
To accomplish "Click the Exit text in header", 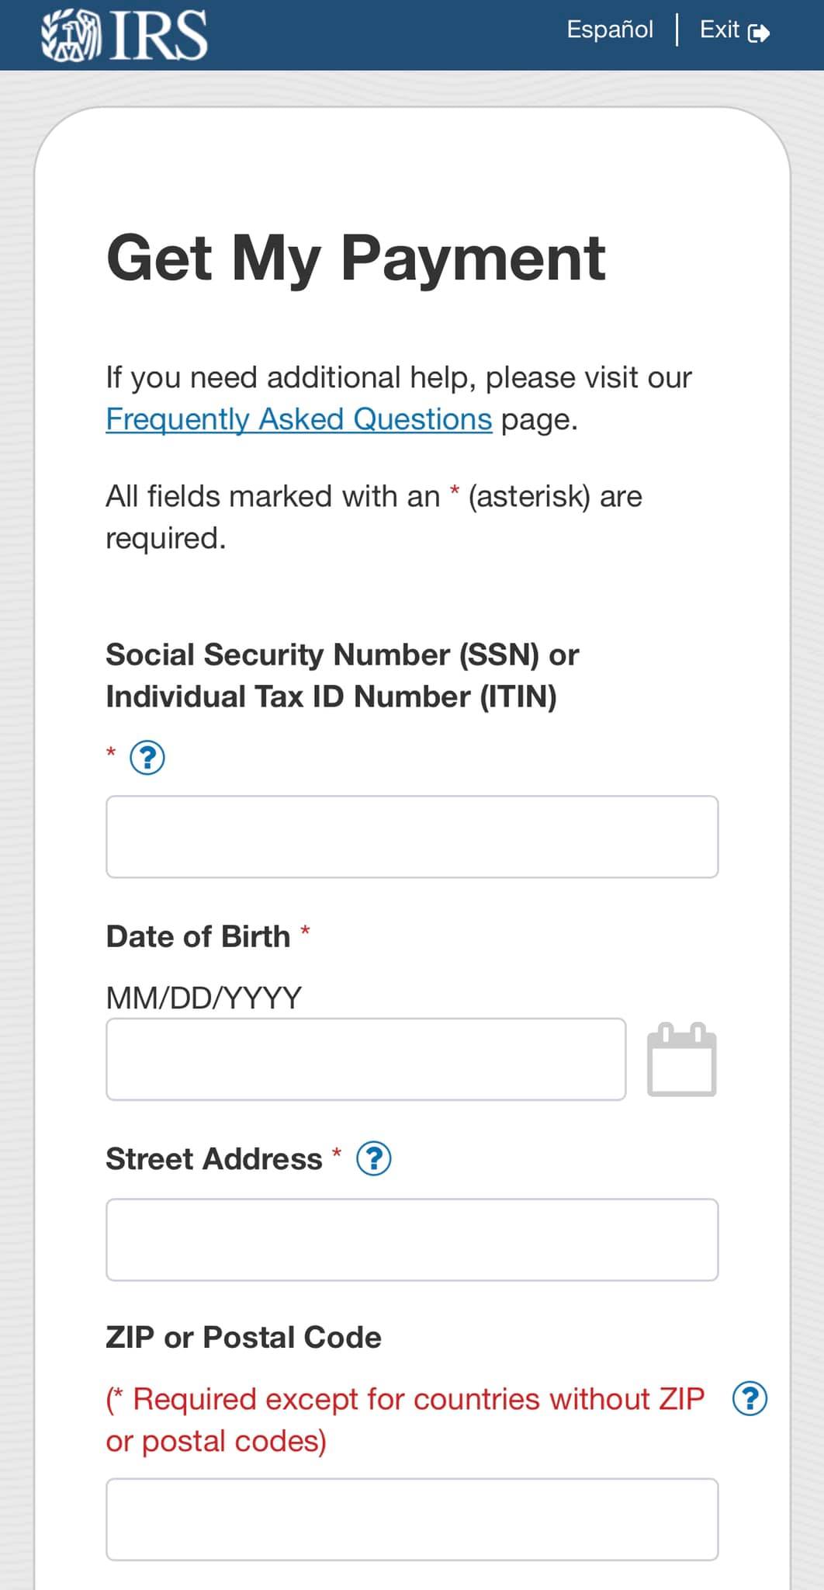I will click(719, 30).
